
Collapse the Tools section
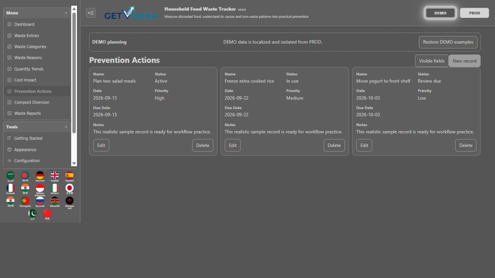point(66,127)
